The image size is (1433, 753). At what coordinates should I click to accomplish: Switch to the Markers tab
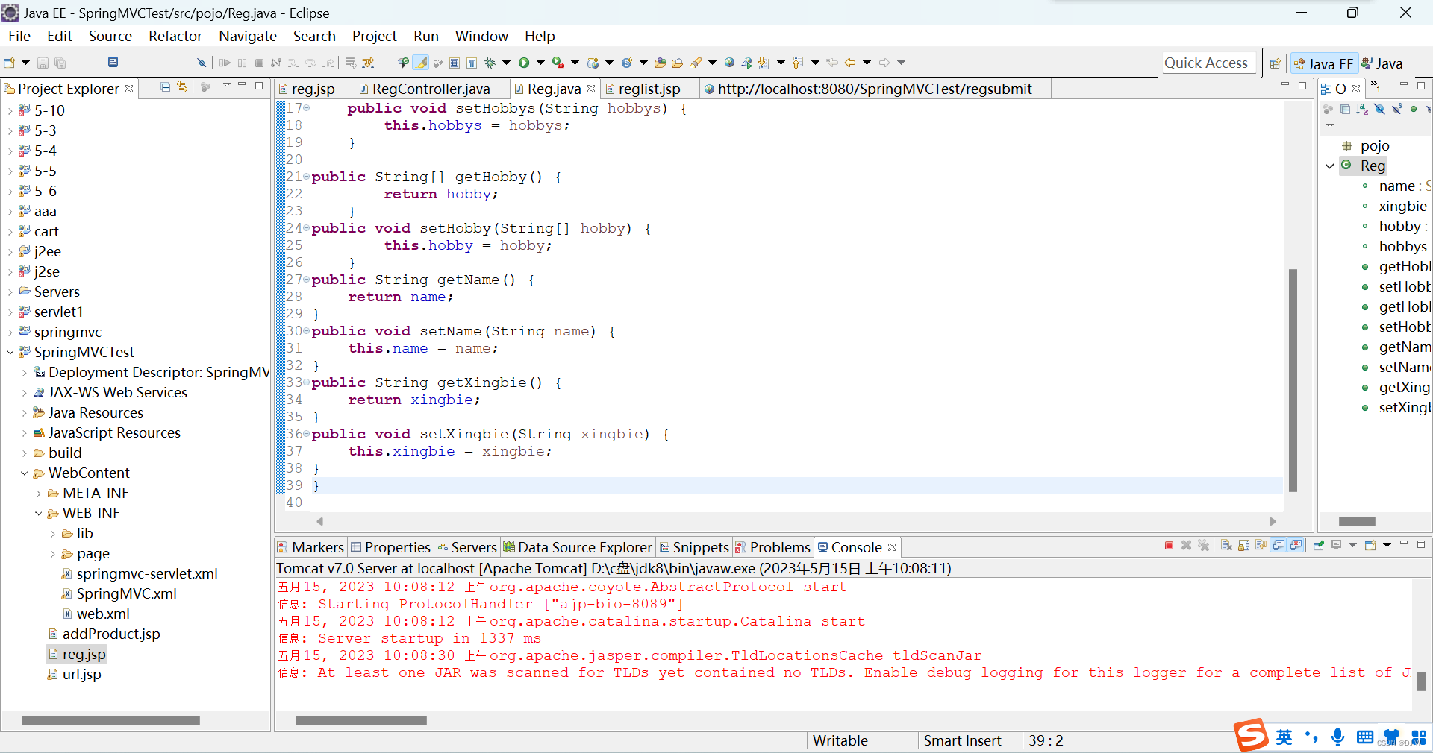pos(310,547)
